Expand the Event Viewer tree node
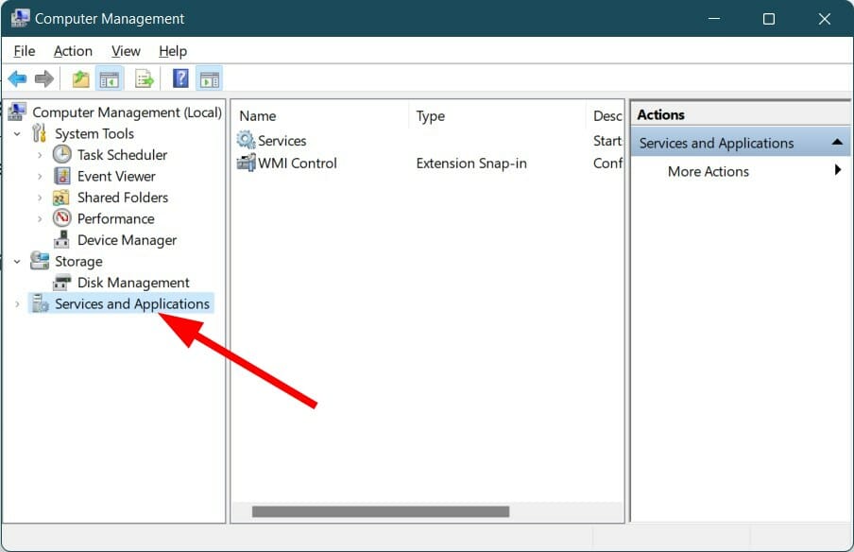 (38, 176)
